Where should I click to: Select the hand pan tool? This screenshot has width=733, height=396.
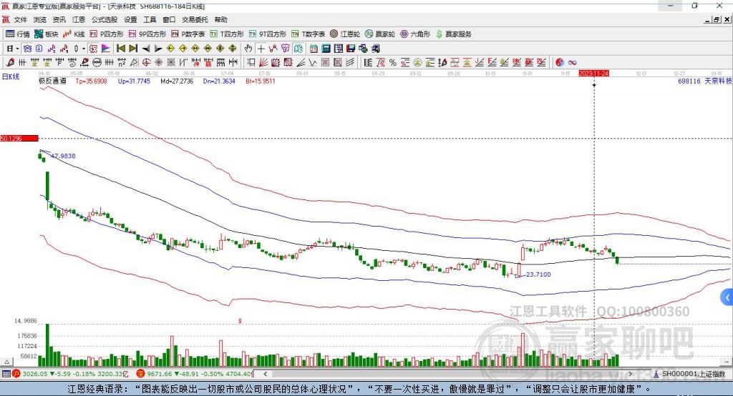[248, 49]
